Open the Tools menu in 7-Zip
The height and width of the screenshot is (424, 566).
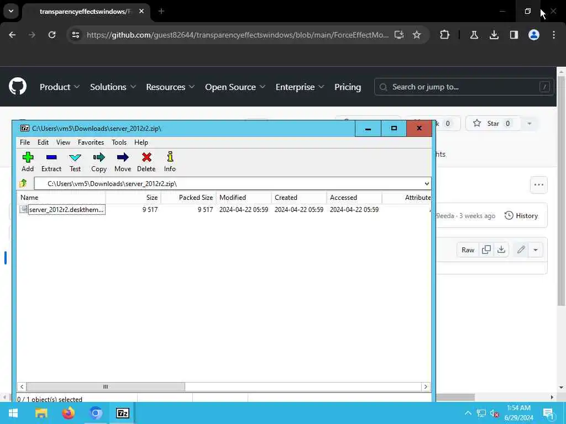pyautogui.click(x=119, y=142)
